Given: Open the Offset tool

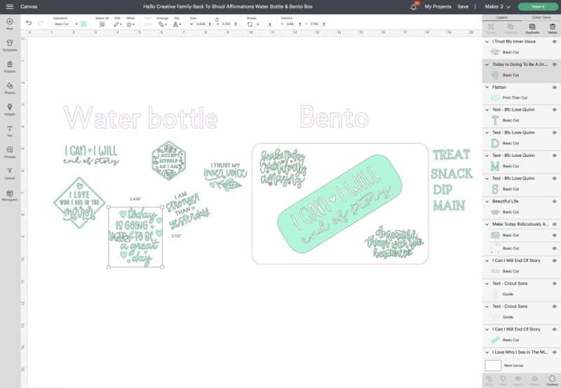Looking at the screenshot, I should click(x=130, y=25).
